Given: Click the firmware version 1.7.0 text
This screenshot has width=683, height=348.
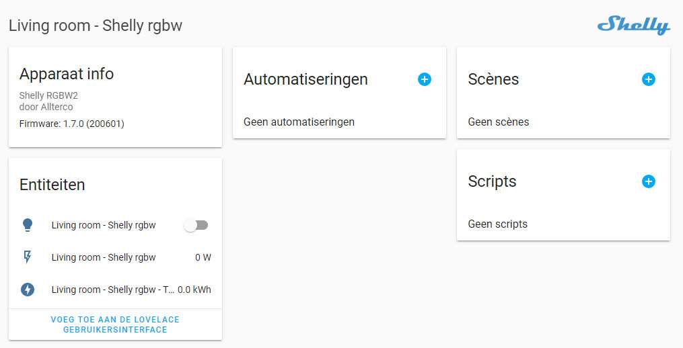Looking at the screenshot, I should [71, 124].
